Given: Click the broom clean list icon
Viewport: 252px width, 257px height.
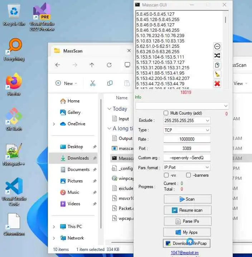Looking at the screenshot, I should (x=217, y=74).
